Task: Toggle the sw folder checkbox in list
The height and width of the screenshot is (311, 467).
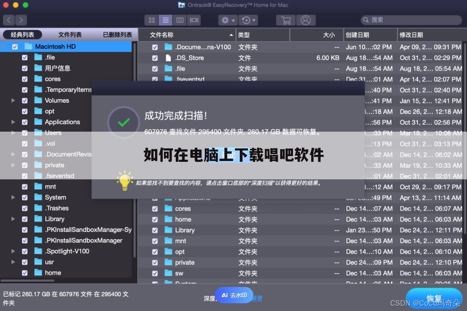Action: coord(155,274)
